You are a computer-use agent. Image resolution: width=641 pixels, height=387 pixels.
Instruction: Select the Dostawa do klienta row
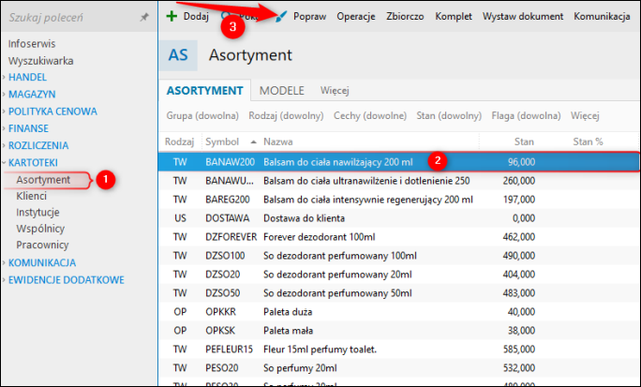click(x=398, y=218)
